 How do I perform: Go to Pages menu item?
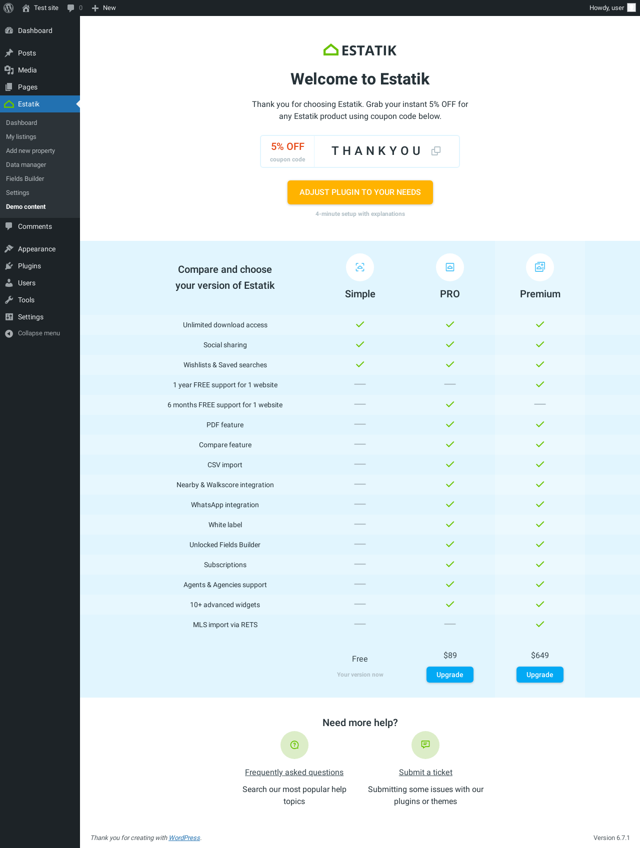tap(40, 87)
